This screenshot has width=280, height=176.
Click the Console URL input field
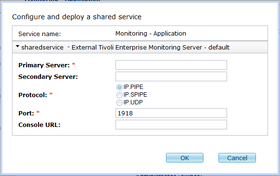[x=171, y=125]
